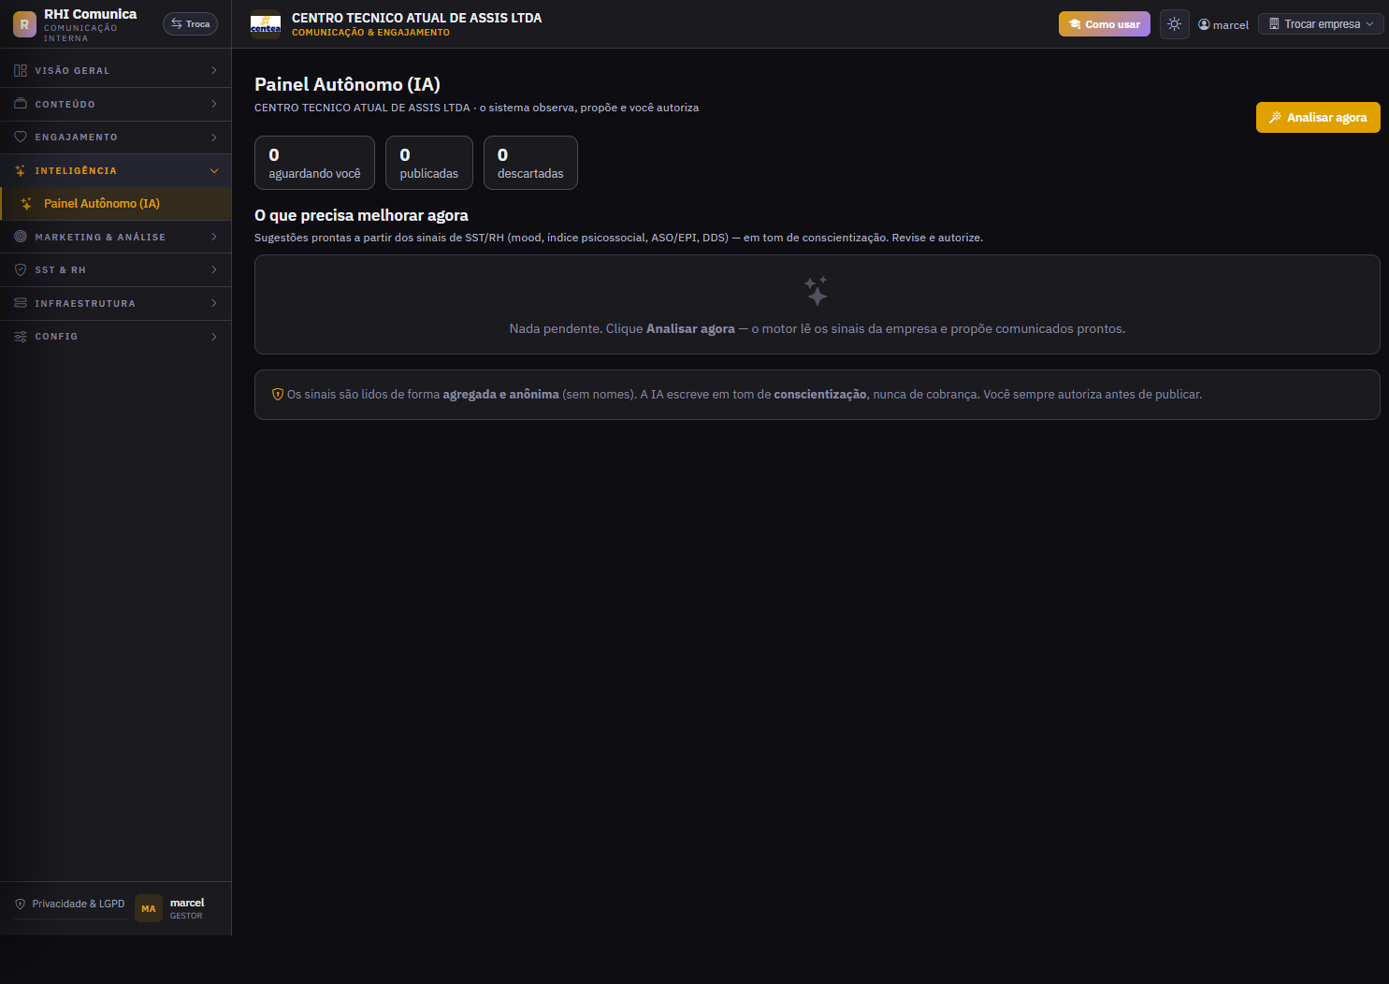Click the Infraestrutura server icon
1389x984 pixels.
pos(21,303)
